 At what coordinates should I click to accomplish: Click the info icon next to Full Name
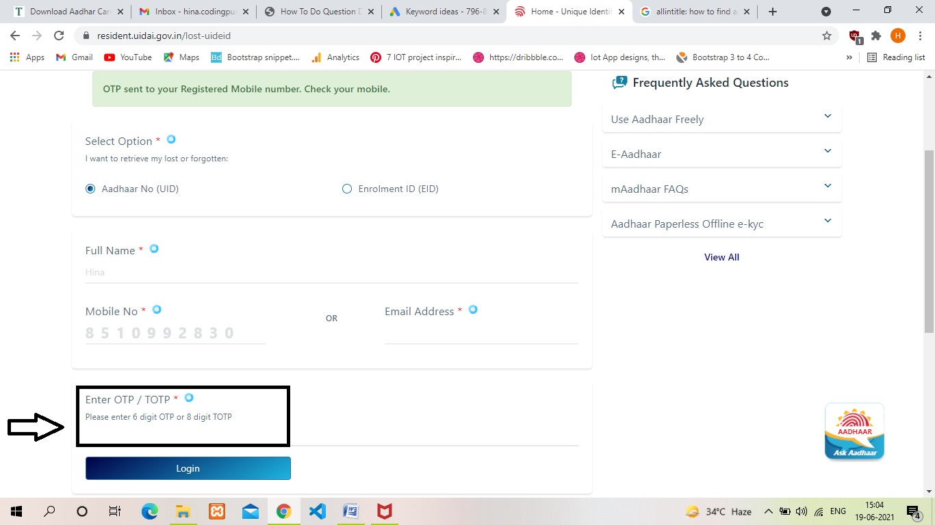point(154,249)
